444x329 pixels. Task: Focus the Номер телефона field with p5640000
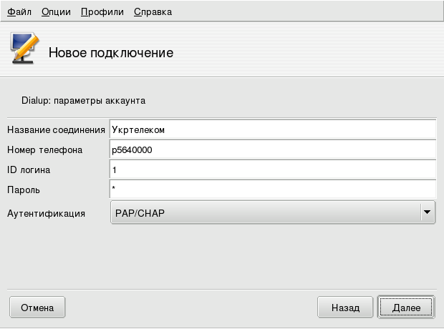point(272,149)
